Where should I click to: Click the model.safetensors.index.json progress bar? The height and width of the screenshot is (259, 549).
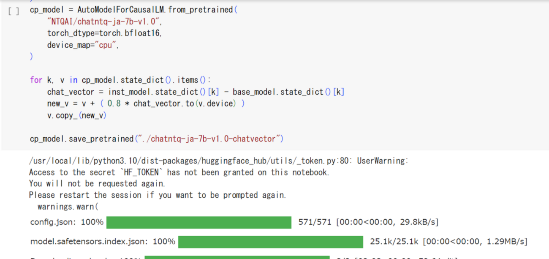tap(271, 242)
